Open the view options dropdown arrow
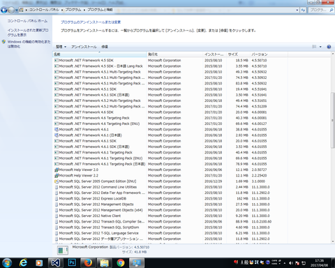The image size is (335, 268). tap(320, 47)
